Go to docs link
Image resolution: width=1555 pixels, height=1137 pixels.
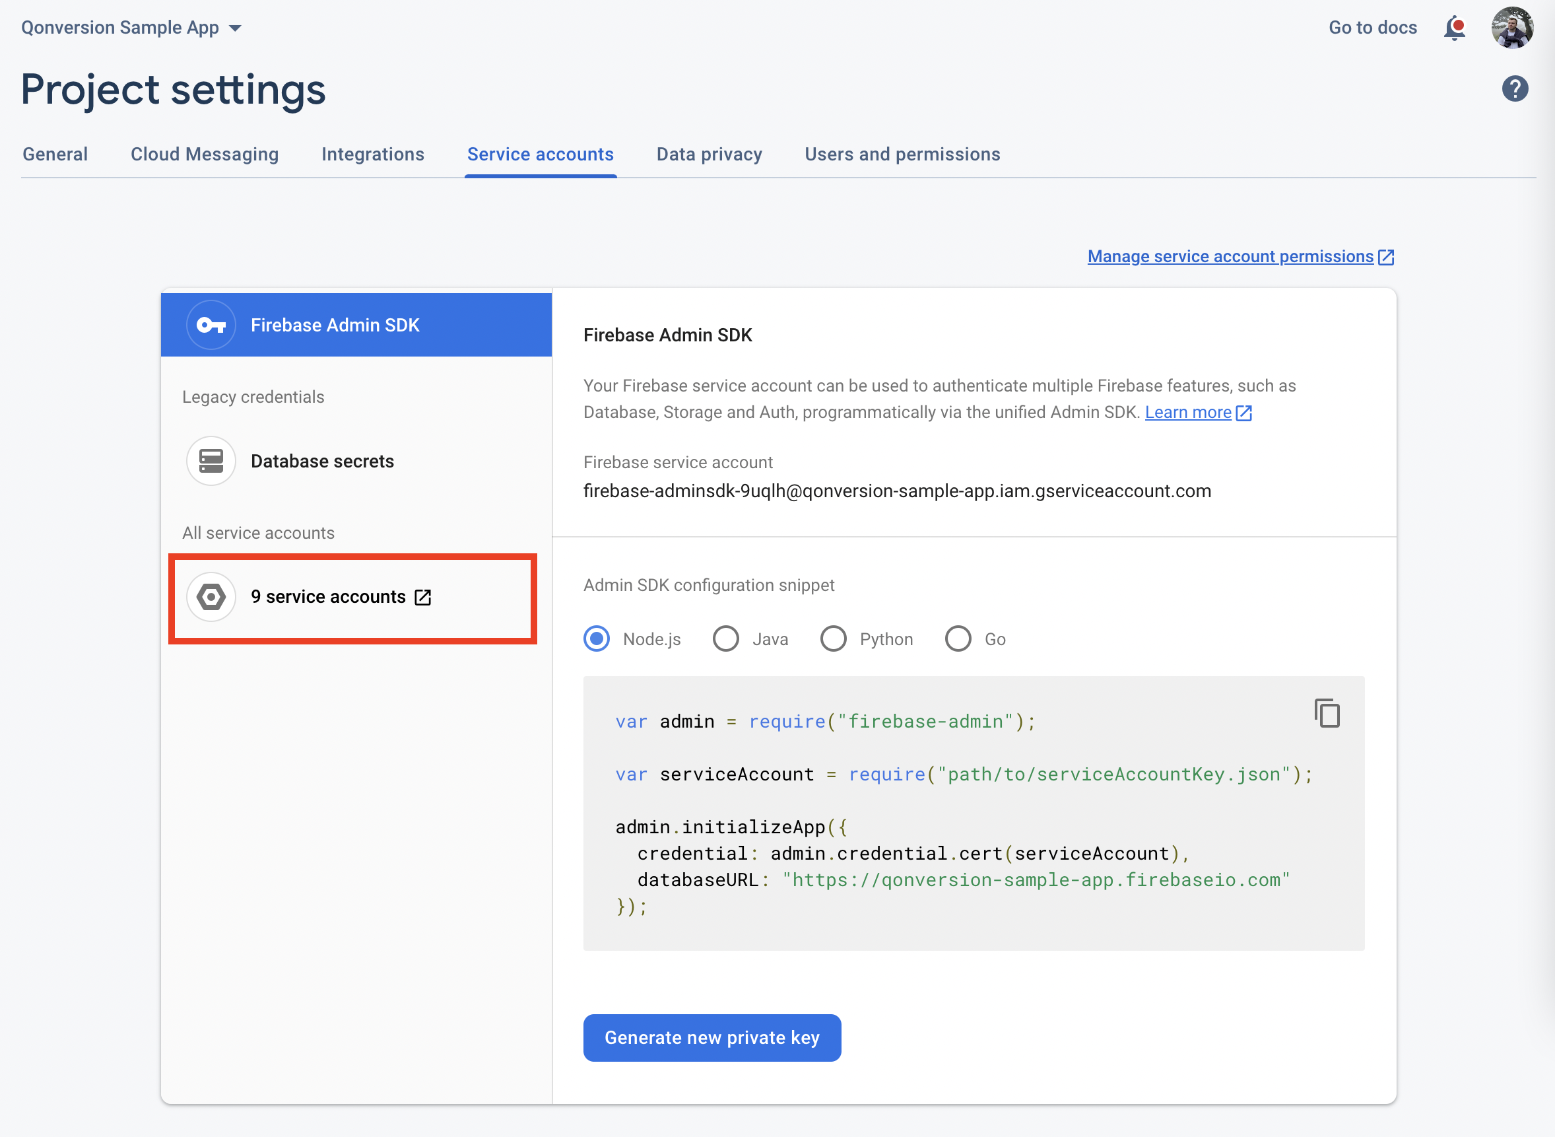coord(1372,28)
